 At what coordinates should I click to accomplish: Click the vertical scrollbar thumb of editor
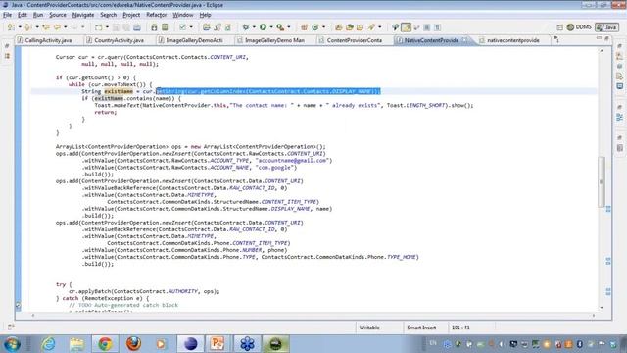click(x=601, y=181)
